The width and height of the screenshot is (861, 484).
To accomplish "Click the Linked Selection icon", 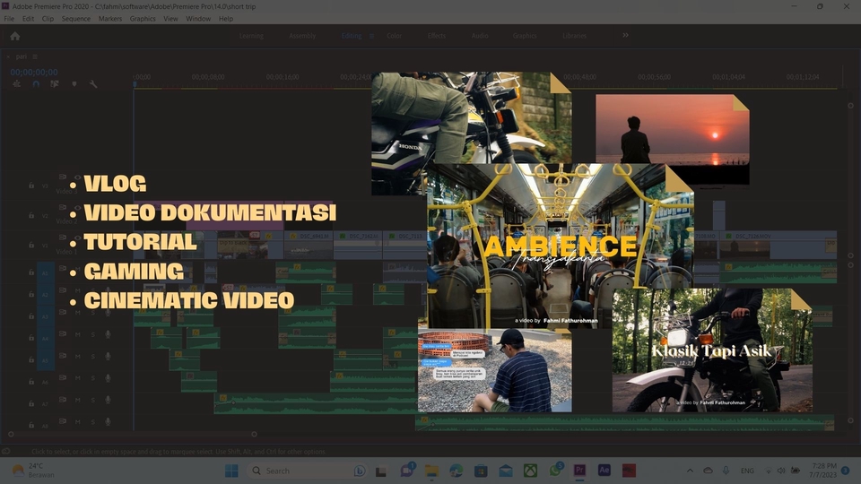I will pos(55,84).
